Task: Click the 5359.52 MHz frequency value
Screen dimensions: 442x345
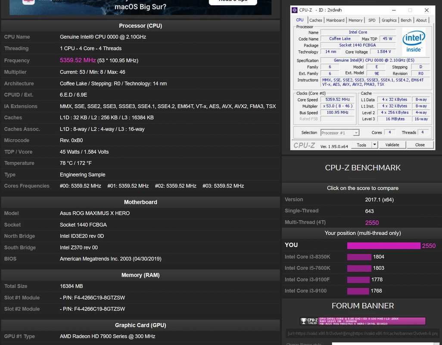Action: point(78,60)
